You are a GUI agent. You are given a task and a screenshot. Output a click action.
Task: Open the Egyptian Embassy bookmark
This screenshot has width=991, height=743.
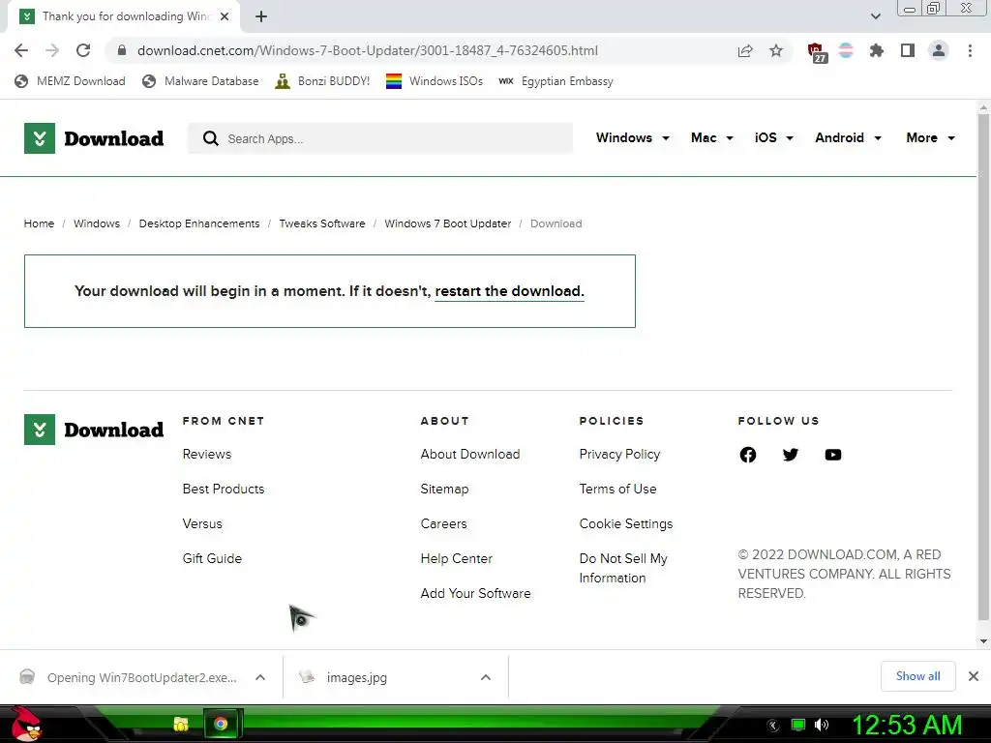[556, 81]
